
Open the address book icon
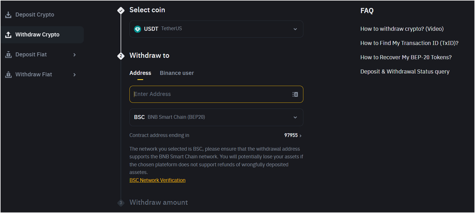(x=295, y=94)
